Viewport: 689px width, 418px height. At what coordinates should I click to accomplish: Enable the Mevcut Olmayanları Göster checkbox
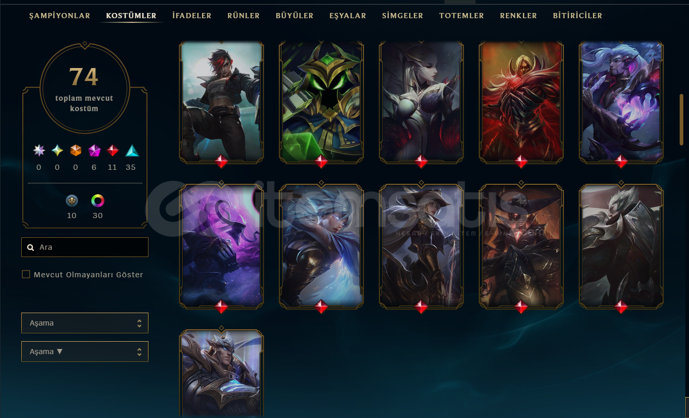(x=26, y=274)
